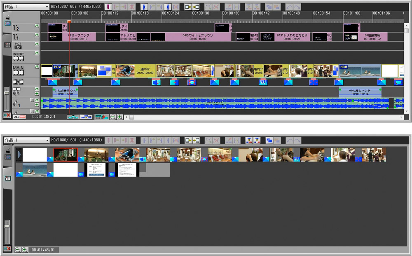Toggle mute M on the MAIN video track

(37, 66)
